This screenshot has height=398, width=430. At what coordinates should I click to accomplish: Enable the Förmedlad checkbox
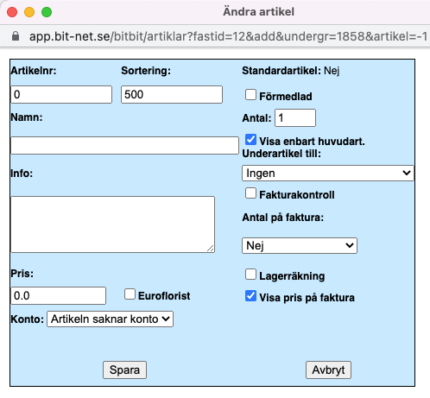[x=250, y=95]
